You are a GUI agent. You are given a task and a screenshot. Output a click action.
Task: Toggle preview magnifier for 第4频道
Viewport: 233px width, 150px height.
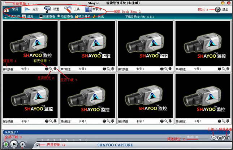(x=224, y=69)
